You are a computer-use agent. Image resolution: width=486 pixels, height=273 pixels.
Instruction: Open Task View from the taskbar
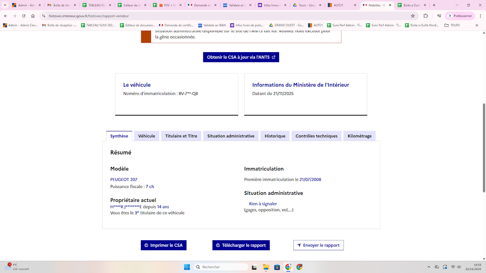click(254, 267)
